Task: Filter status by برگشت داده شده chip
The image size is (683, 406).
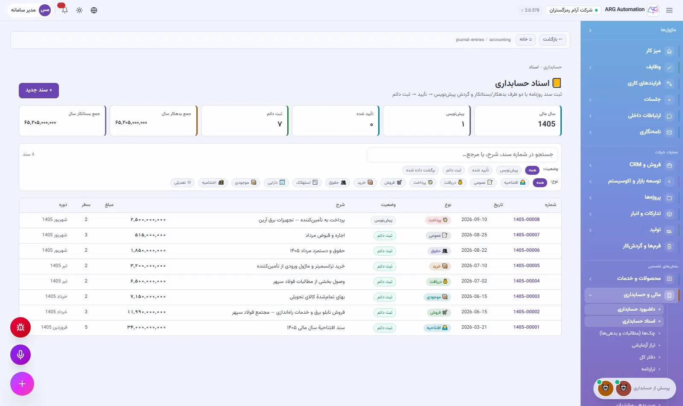Action: (420, 170)
